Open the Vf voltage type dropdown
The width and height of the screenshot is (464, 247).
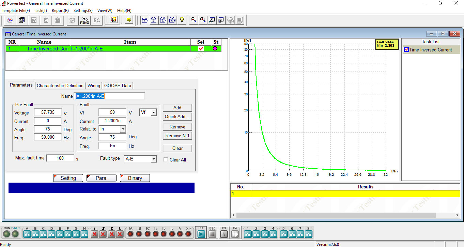[x=154, y=112]
